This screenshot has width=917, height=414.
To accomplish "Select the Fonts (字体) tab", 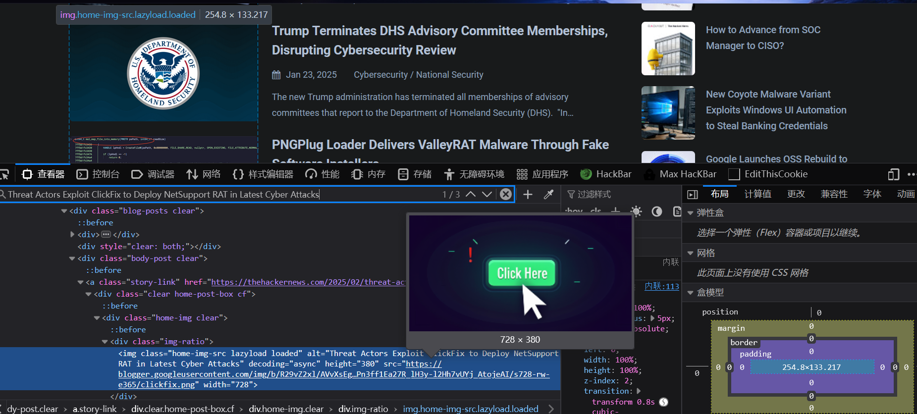I will (x=872, y=194).
